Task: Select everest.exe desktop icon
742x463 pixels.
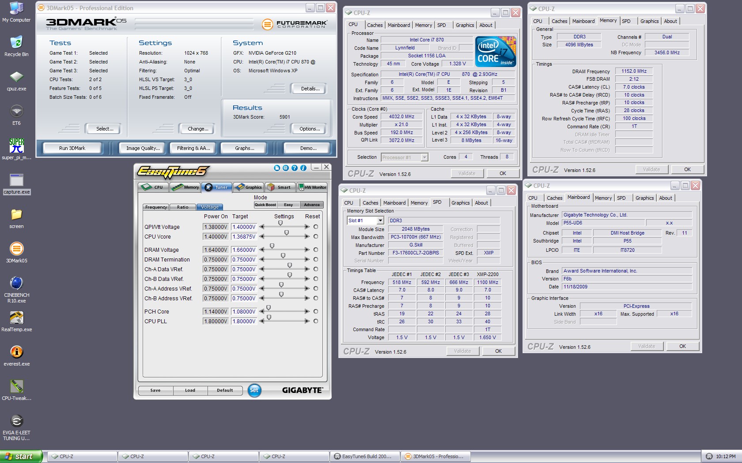Action: point(16,356)
